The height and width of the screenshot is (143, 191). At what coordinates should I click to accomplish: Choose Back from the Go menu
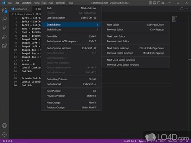point(71,8)
